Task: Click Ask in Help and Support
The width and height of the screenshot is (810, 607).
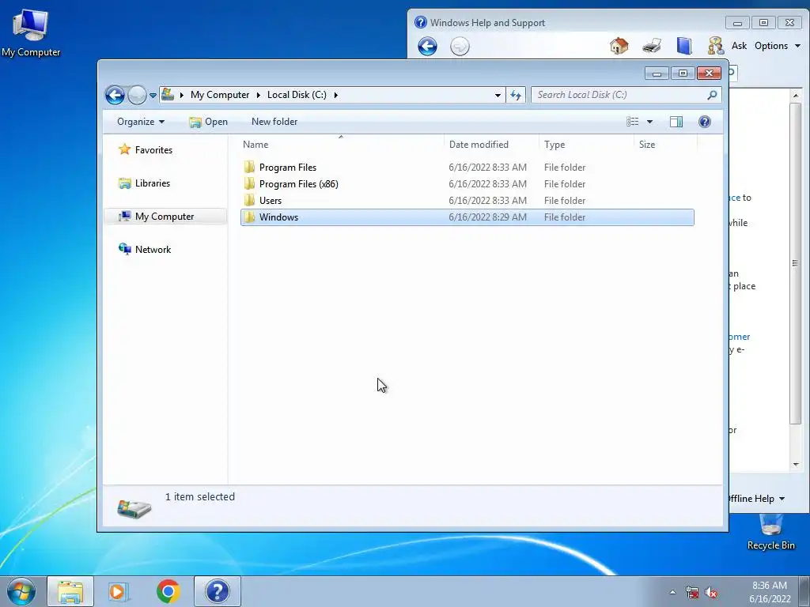Action: [739, 46]
